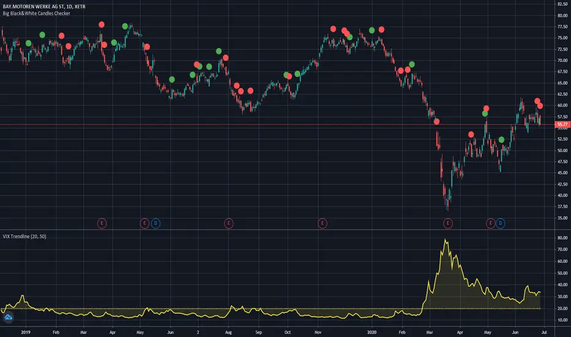
Task: Click the Oct label on time axis
Action: (x=288, y=332)
